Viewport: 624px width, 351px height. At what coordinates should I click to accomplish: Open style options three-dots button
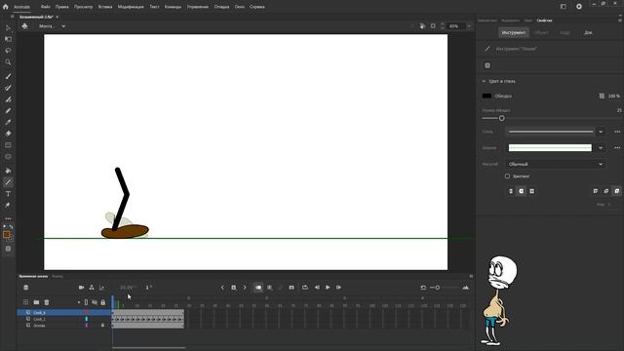[x=617, y=132]
